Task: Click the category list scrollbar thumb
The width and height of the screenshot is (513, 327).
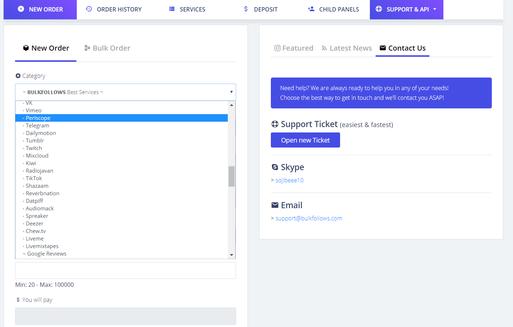Action: [x=231, y=176]
